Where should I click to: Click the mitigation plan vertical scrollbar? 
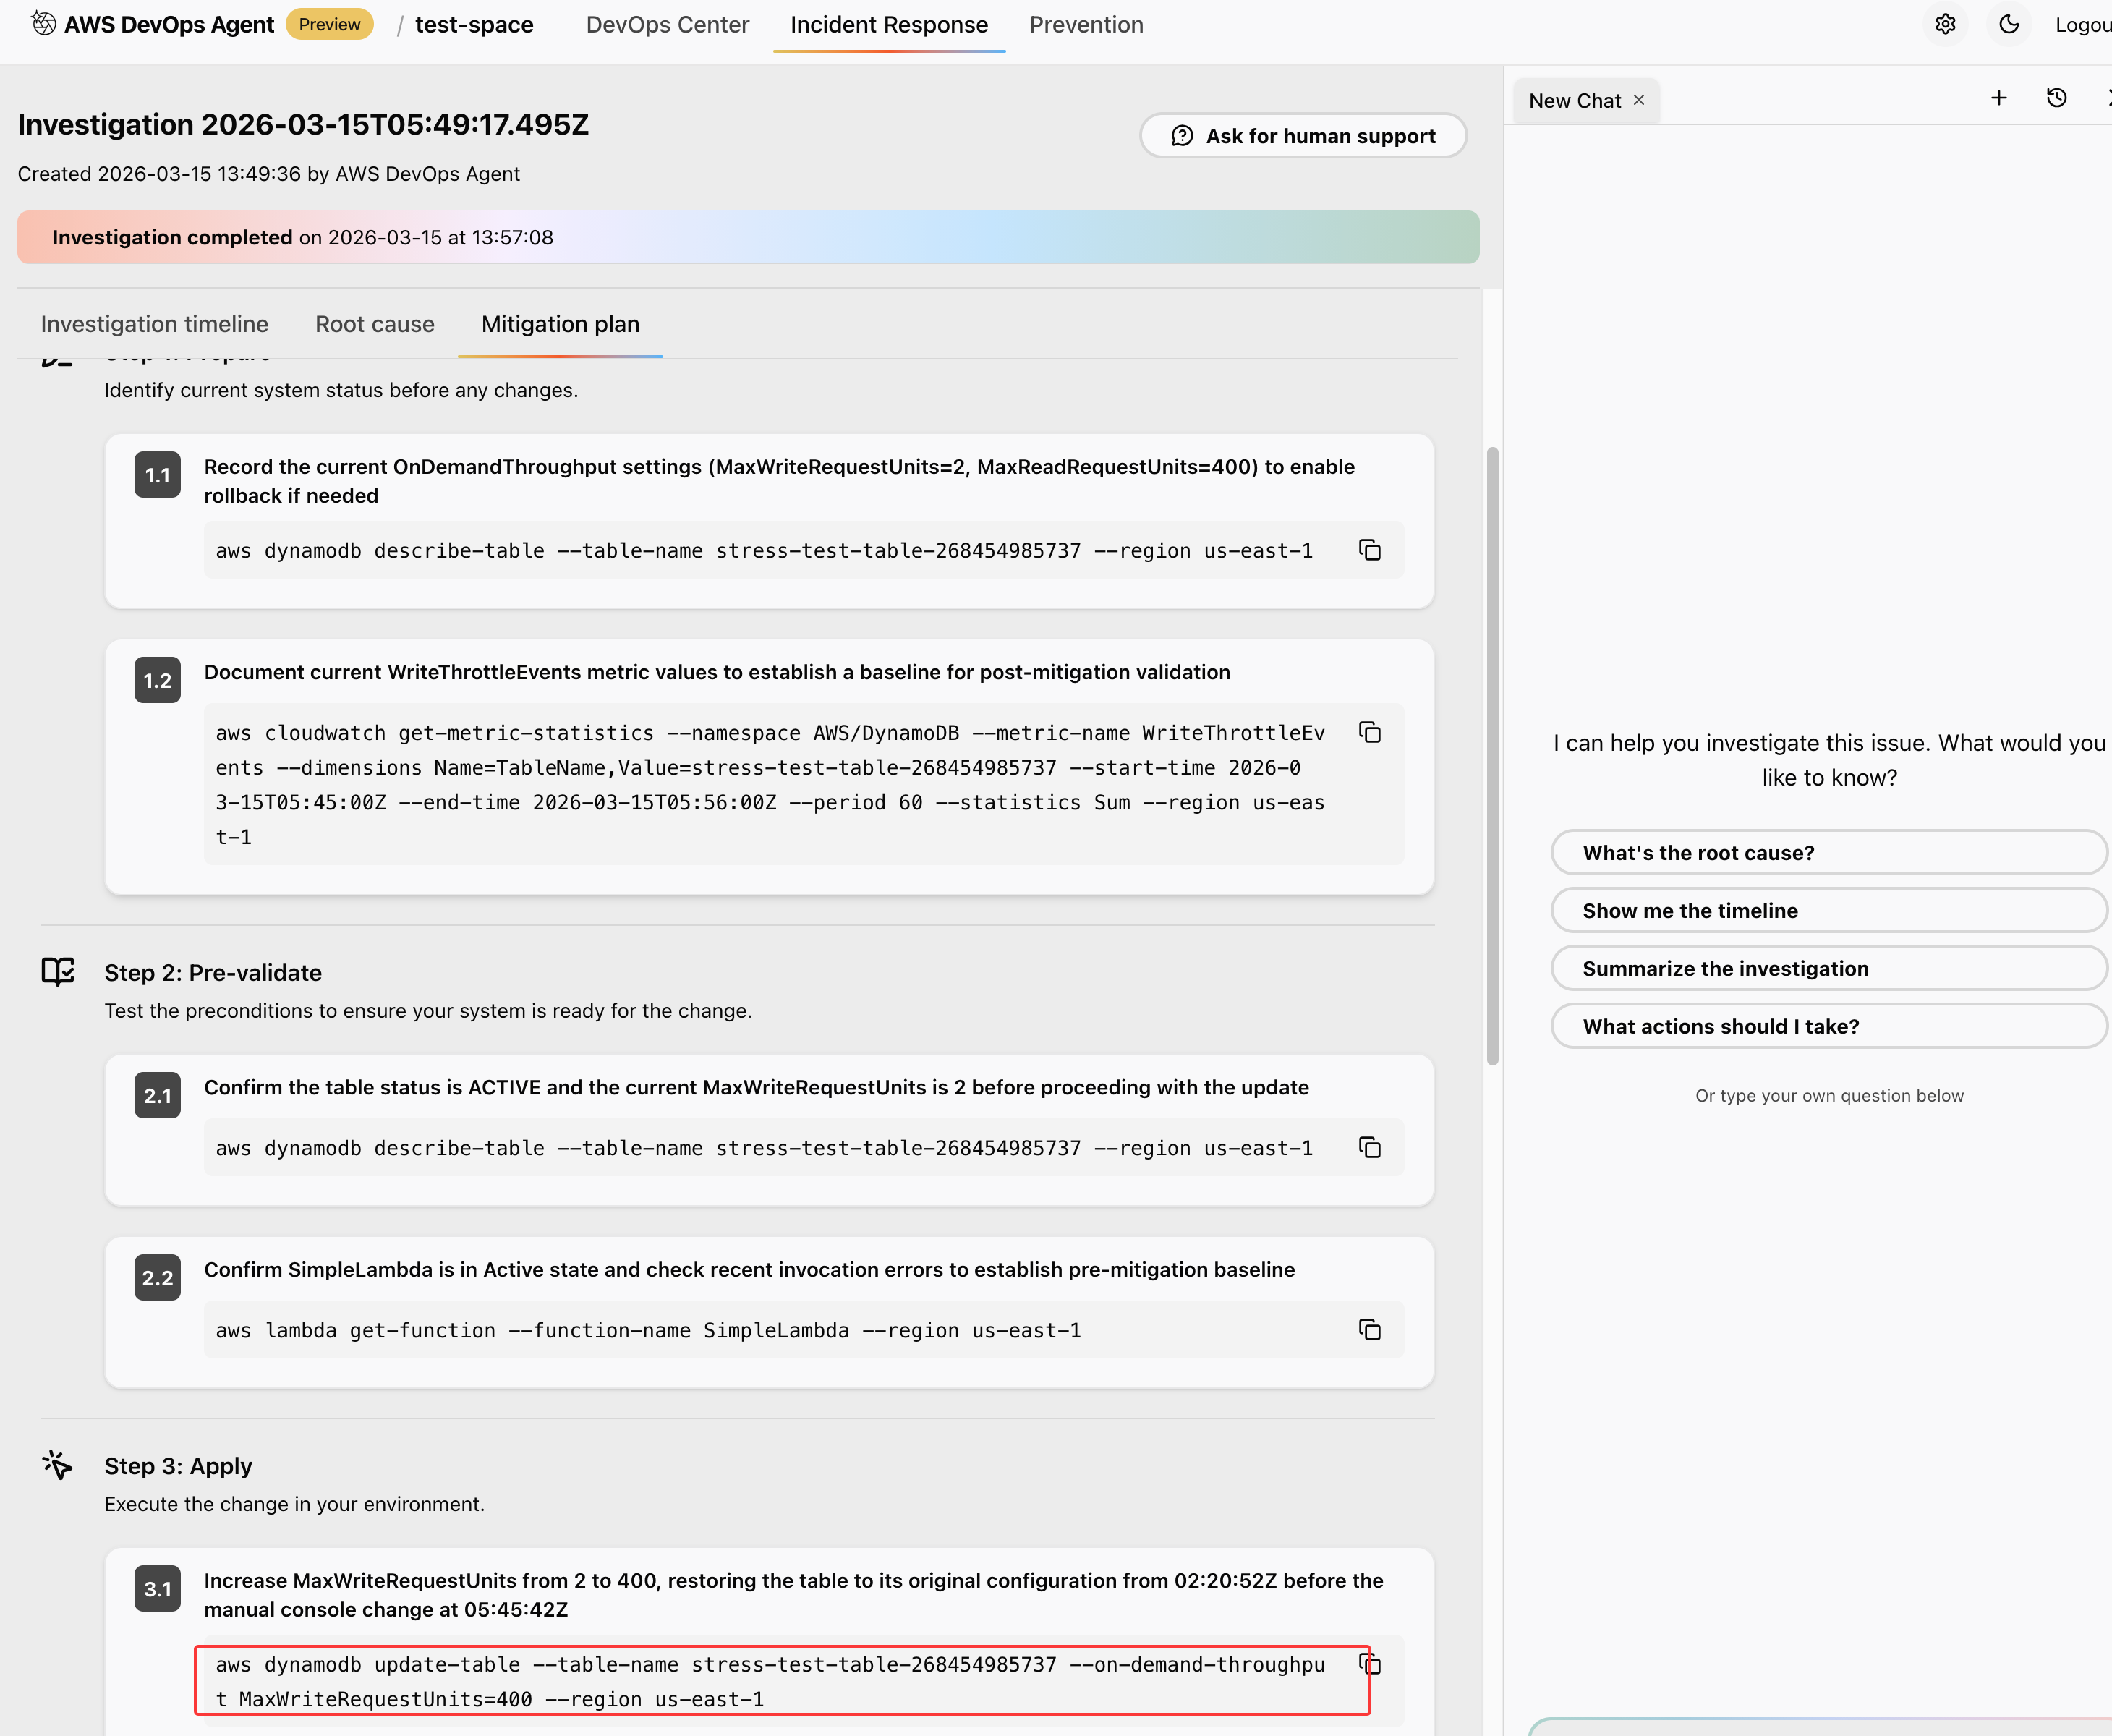point(1492,755)
